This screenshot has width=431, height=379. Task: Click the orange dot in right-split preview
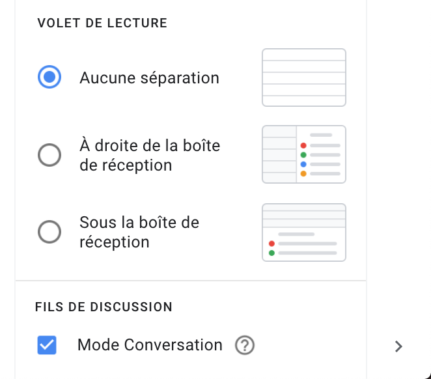tap(303, 174)
